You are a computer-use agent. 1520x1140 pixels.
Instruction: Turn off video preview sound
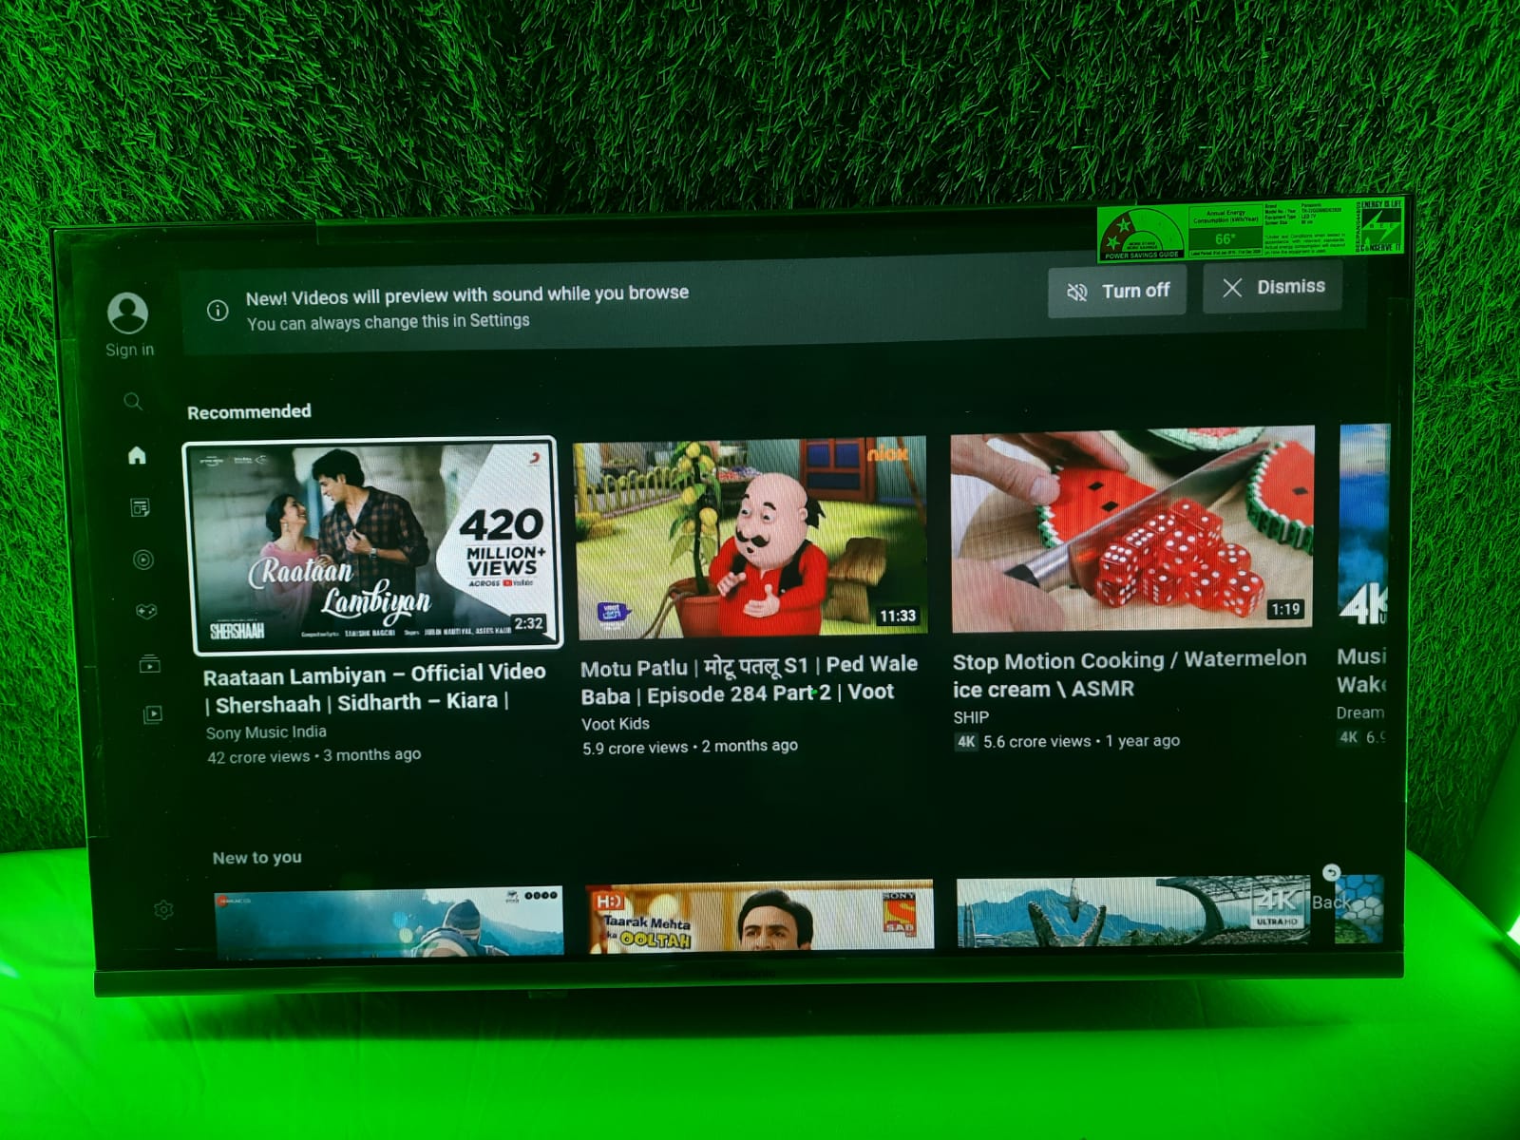click(1116, 291)
